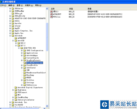
Task: Select the Autodesk Digital Signatures key
Action: click(x=30, y=88)
